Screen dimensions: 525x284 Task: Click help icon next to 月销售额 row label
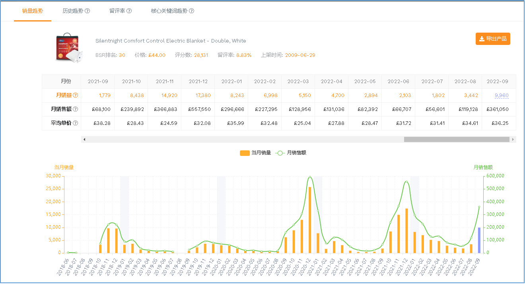point(75,109)
